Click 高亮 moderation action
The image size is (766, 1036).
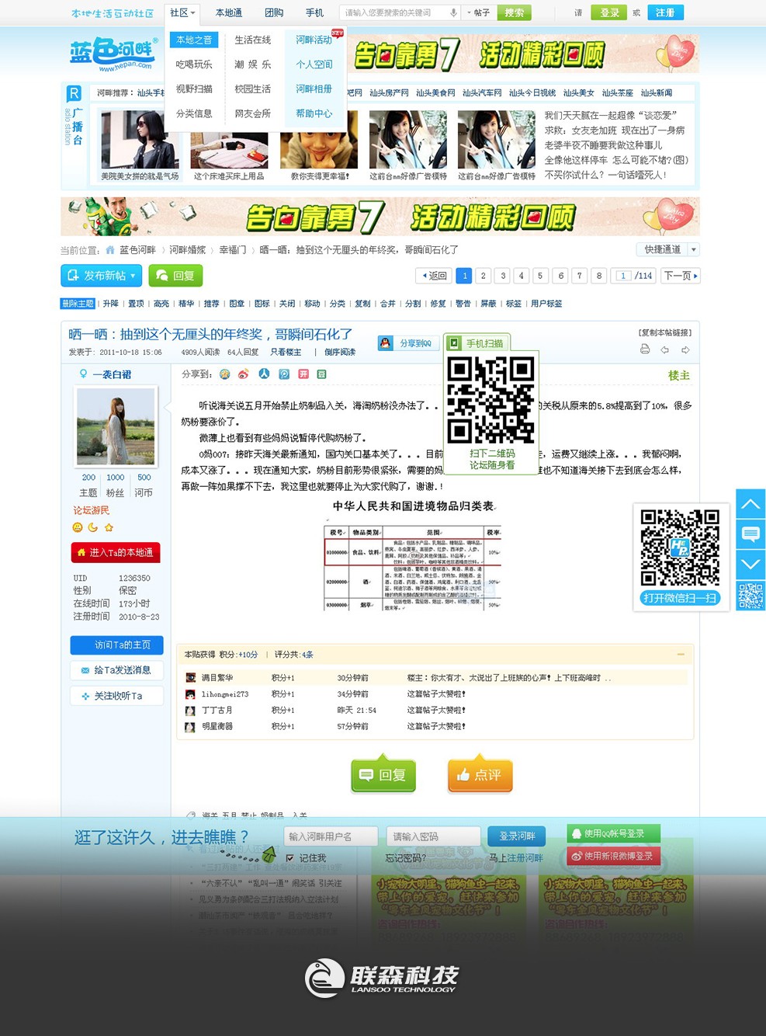click(x=161, y=304)
